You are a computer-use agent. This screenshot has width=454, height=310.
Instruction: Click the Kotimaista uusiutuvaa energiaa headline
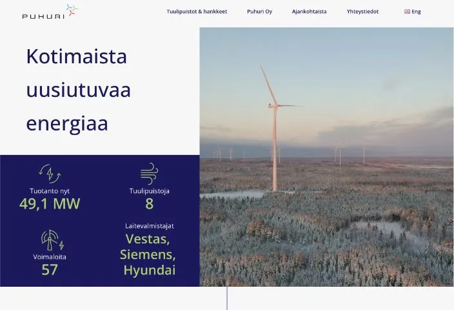coord(79,90)
